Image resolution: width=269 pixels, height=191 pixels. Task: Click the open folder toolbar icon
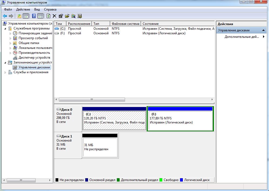(x=67, y=16)
